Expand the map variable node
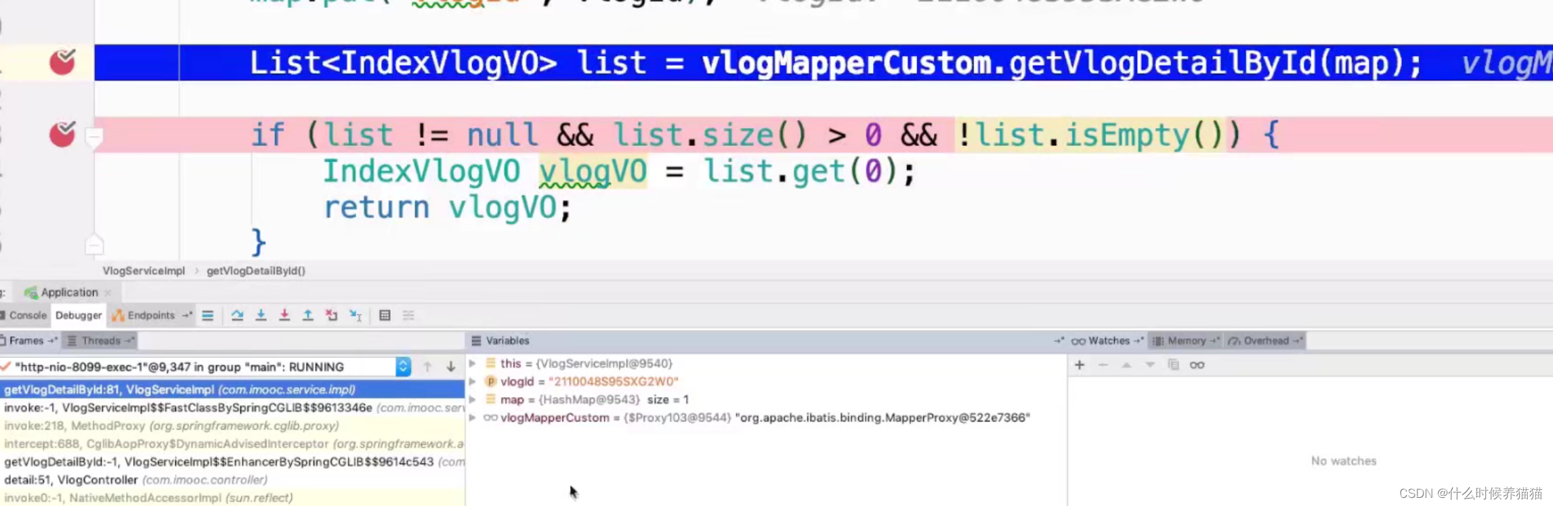Viewport: 1553px width, 506px height. point(473,400)
